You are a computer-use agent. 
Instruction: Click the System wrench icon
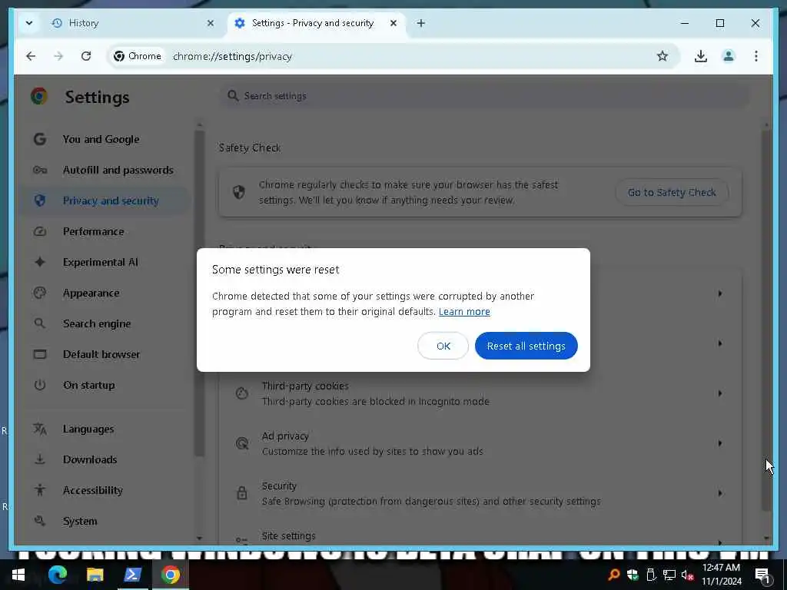(40, 521)
